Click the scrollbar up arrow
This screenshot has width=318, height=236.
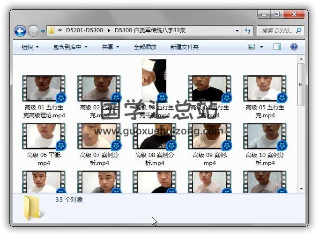point(301,59)
